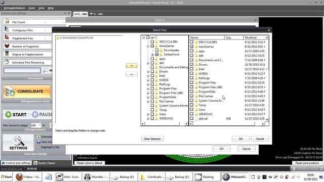Open Xfire from the taskbar
The height and width of the screenshot is (182, 324).
68,177
